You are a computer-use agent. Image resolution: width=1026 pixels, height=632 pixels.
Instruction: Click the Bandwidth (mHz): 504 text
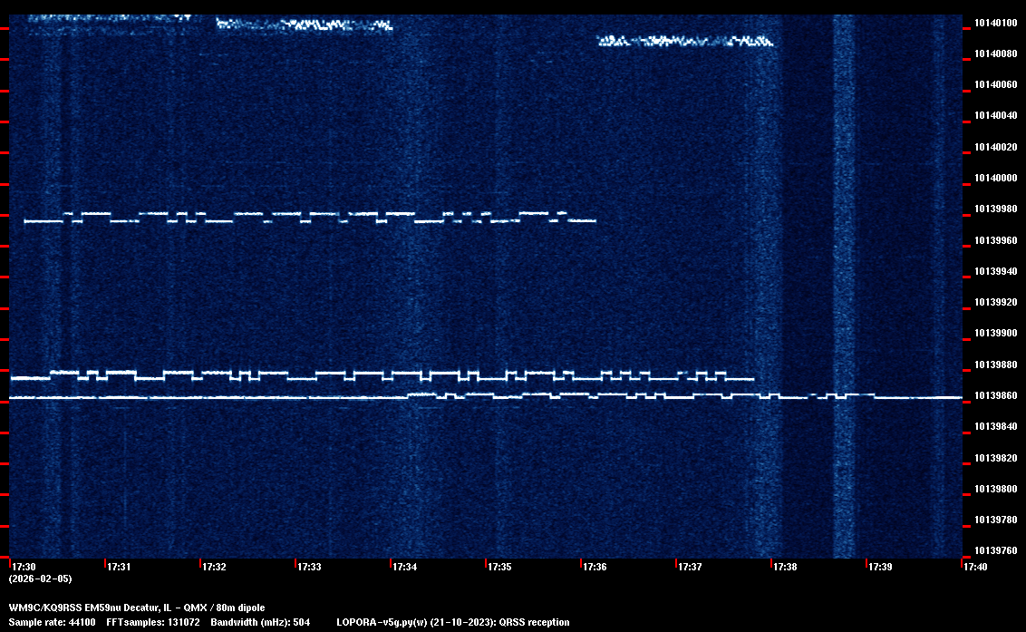260,622
